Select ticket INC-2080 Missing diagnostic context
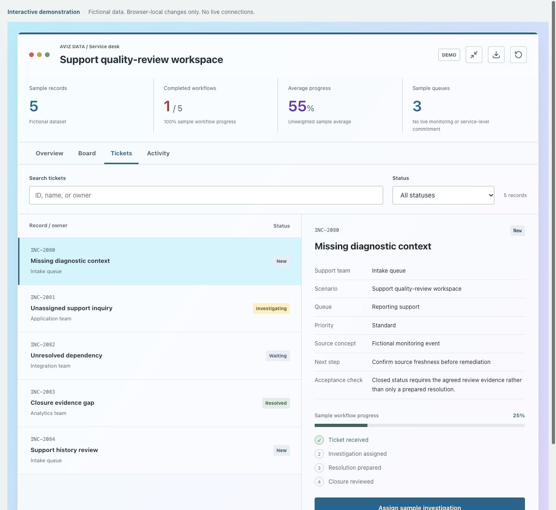This screenshot has height=510, width=556. (160, 261)
